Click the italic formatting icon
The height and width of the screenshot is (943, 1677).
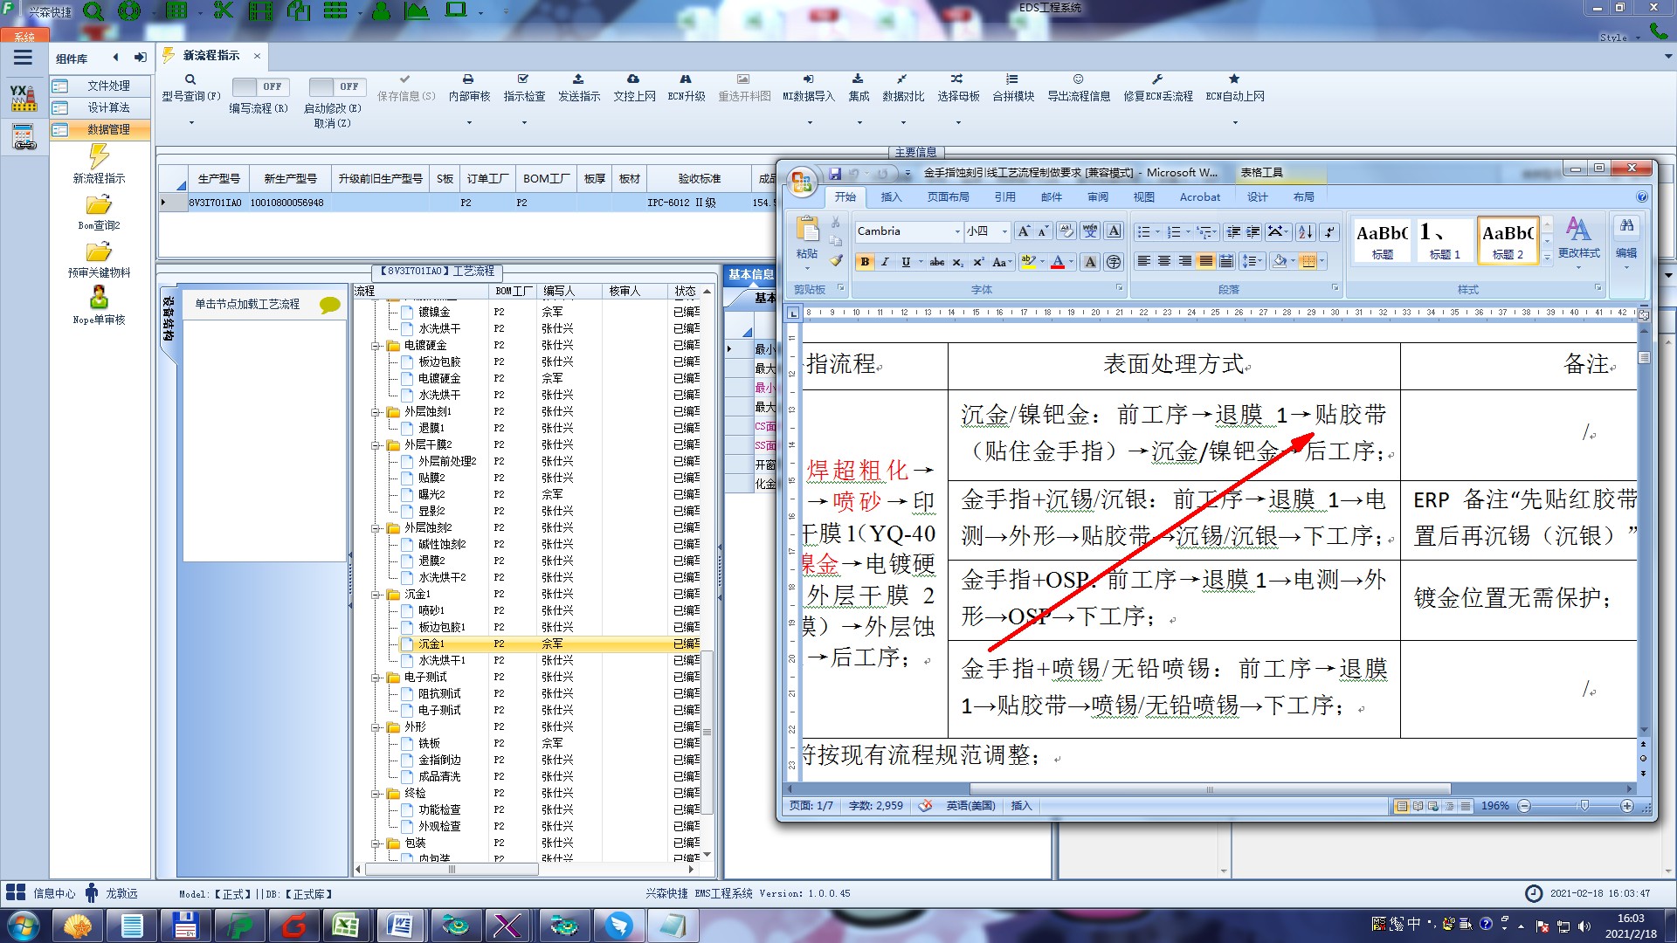tap(885, 262)
